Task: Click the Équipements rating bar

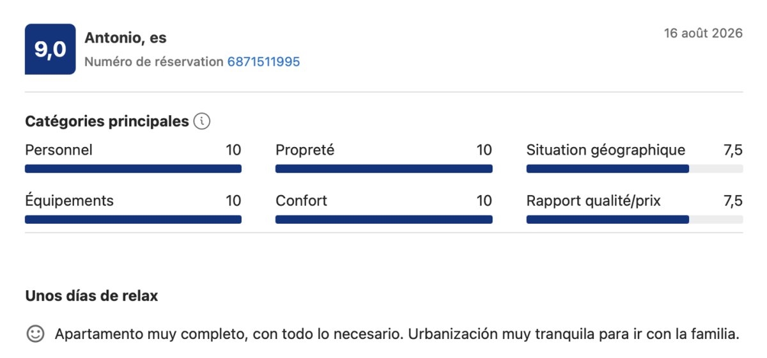Action: (133, 219)
